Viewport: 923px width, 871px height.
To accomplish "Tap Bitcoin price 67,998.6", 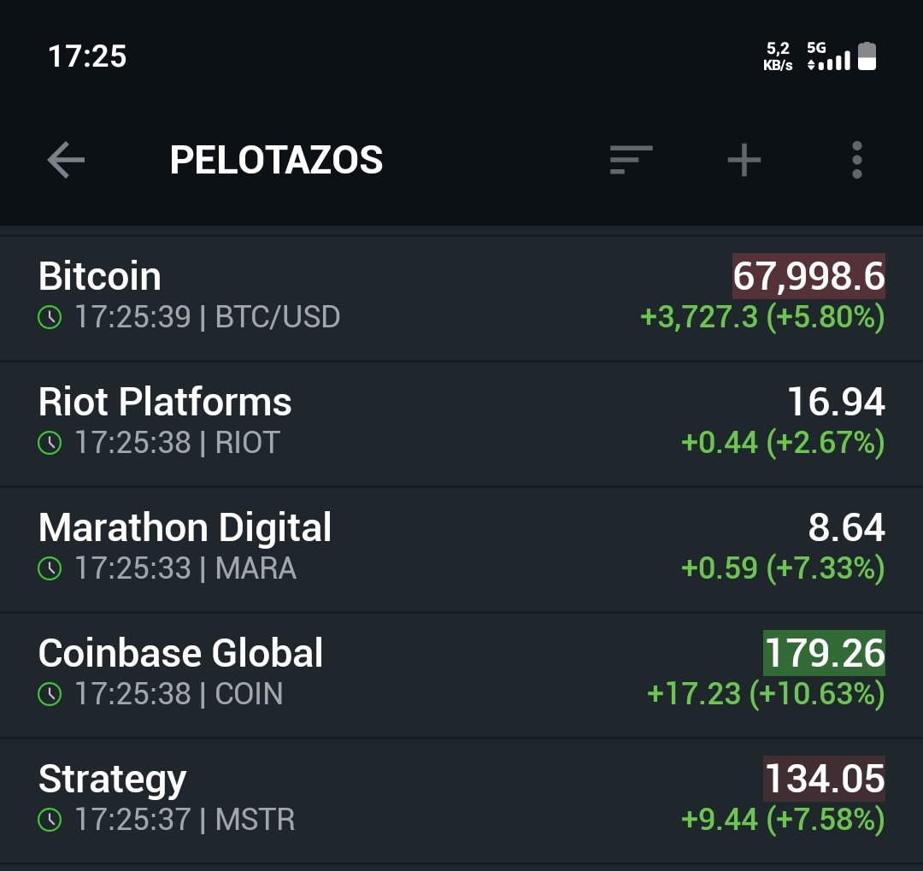I will coord(808,276).
